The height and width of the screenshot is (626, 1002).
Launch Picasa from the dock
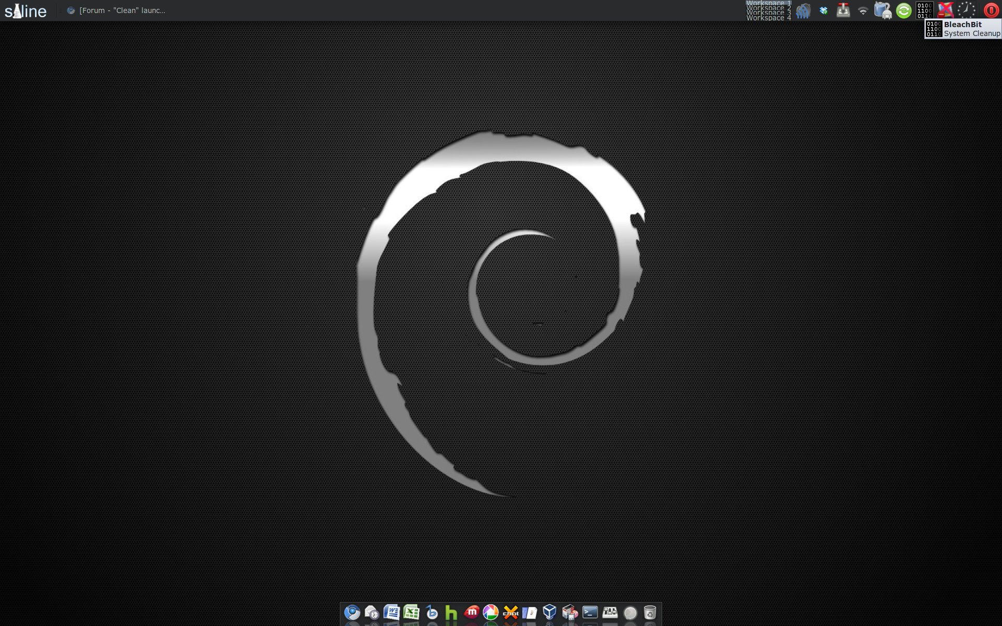point(491,612)
